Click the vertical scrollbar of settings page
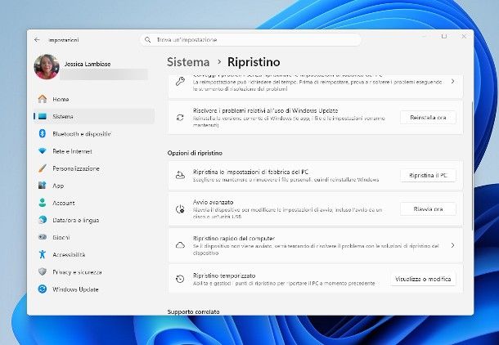Screen dimensions: 499x345 pyautogui.click(x=472, y=165)
